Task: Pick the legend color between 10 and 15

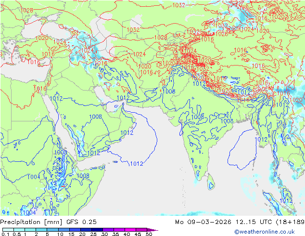Action: pos(64,230)
